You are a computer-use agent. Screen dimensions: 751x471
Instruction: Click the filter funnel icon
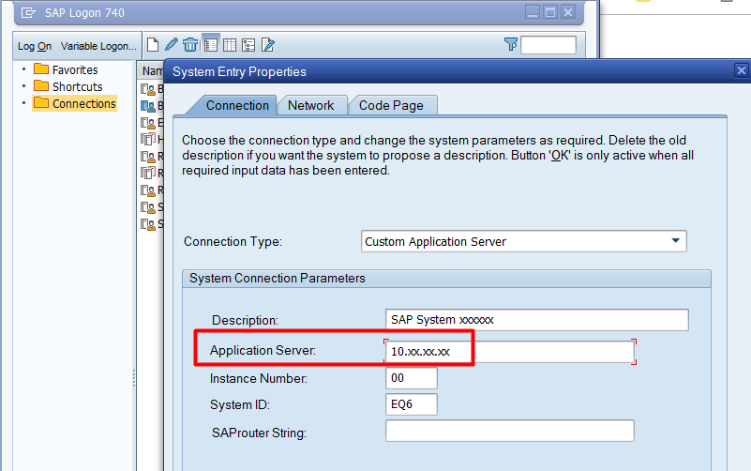[x=511, y=44]
